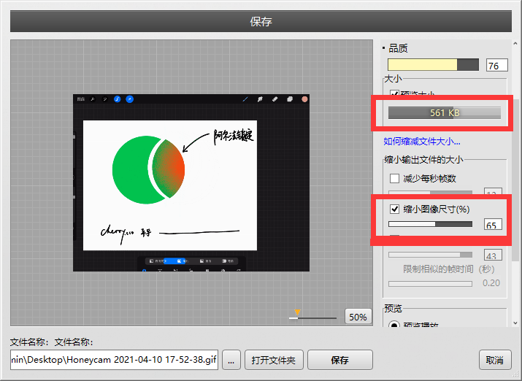Viewport: 522px width, 381px height.
Task: Enable 减少每秒帧数 checkbox
Action: point(394,178)
